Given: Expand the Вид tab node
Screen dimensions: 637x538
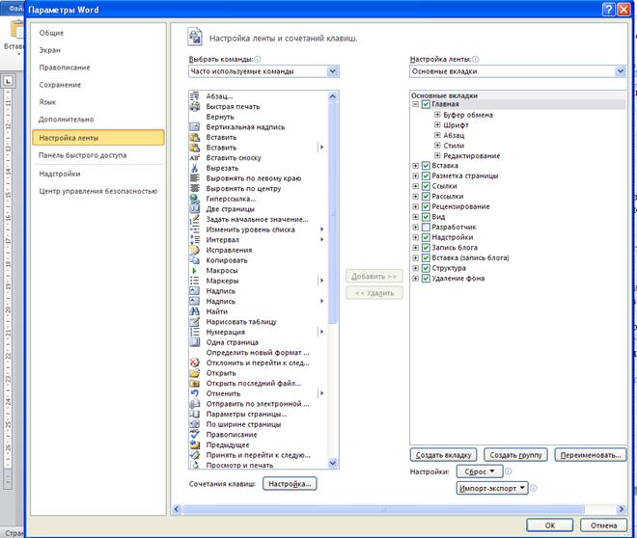Looking at the screenshot, I should [415, 217].
